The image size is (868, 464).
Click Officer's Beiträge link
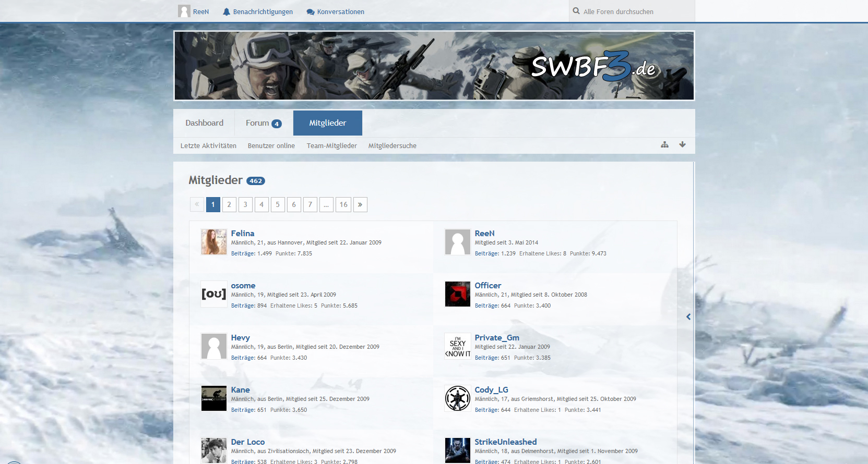487,306
